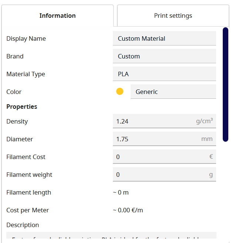Select the Information tab
The image size is (232, 243).
(x=57, y=16)
